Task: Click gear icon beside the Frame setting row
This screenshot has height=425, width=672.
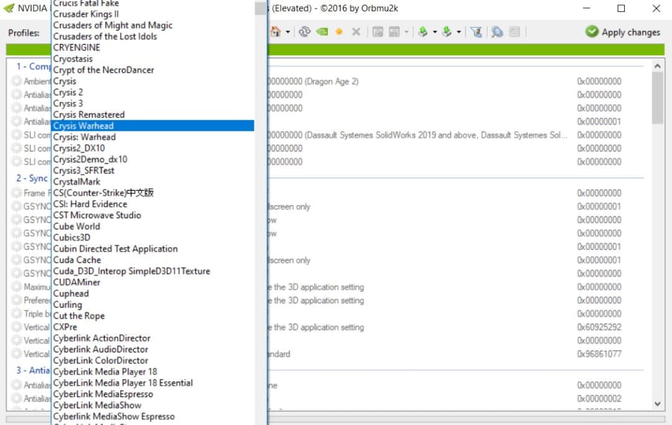Action: tap(16, 193)
